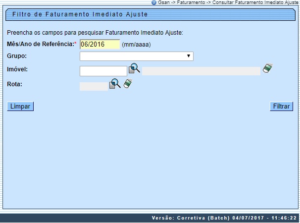Viewport: 300px width, 223px height.
Task: Click the (mm/aaaa) format hint text
Action: click(x=136, y=45)
